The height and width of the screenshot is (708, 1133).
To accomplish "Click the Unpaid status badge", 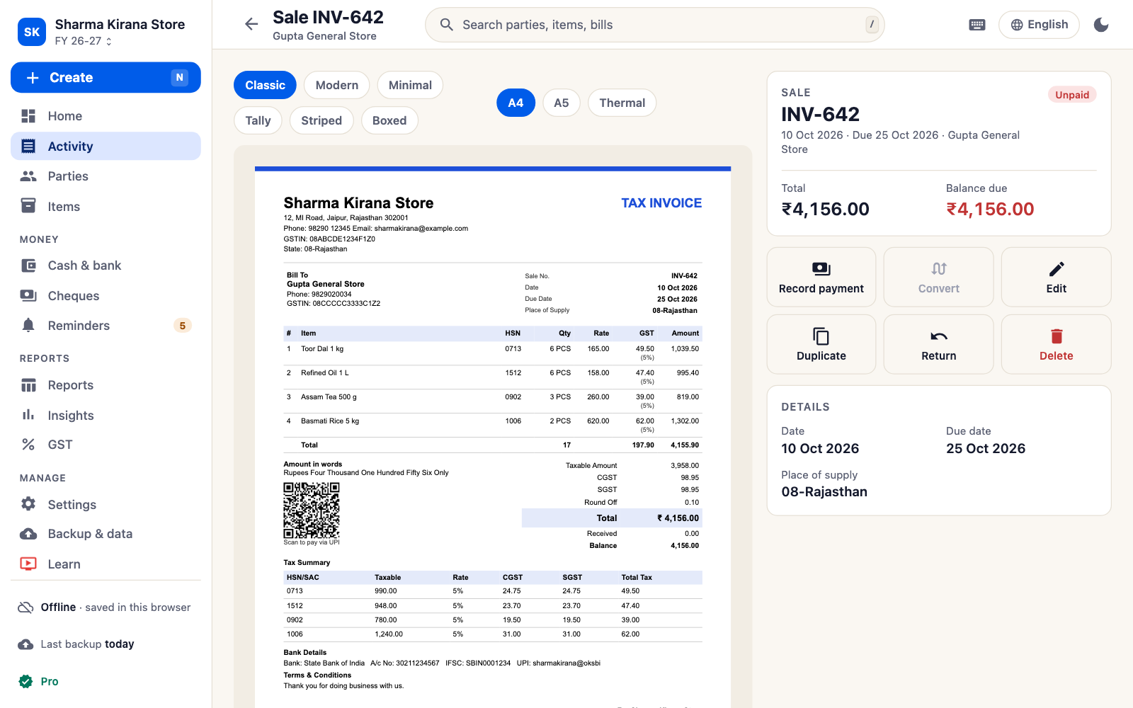I will click(1072, 95).
